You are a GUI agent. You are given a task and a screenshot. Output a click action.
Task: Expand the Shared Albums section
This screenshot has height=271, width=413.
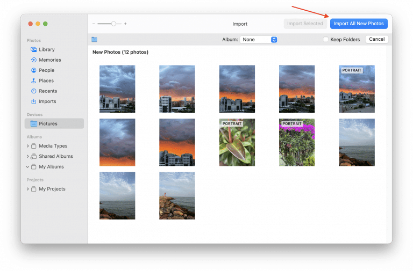coord(27,156)
